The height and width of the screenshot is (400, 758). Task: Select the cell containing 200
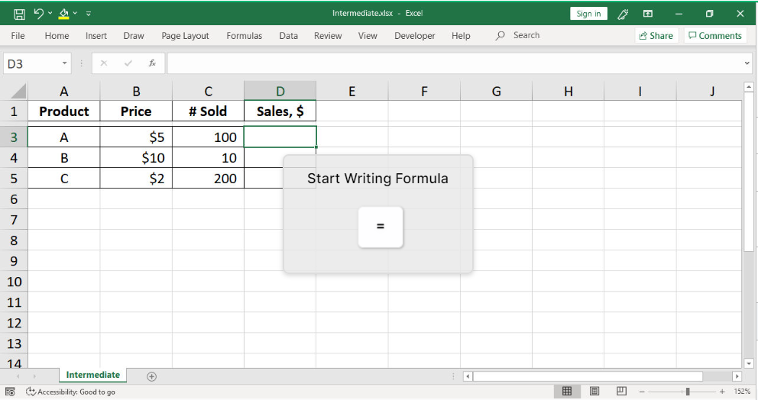pyautogui.click(x=208, y=179)
